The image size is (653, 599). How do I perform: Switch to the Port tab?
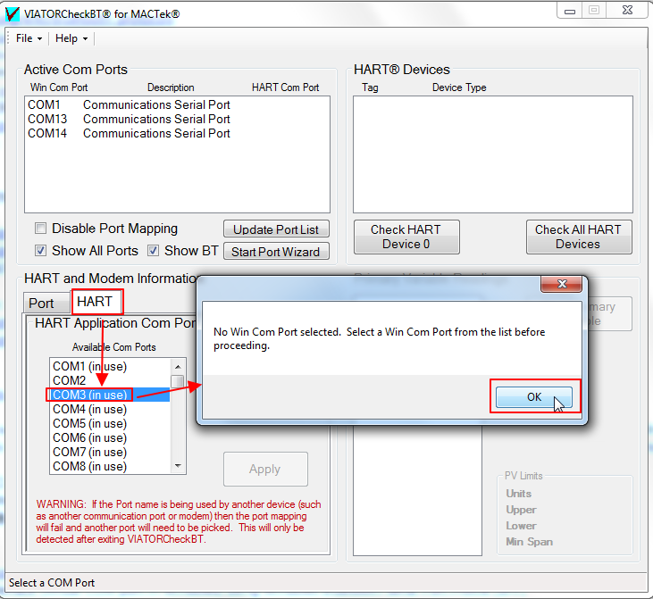46,303
